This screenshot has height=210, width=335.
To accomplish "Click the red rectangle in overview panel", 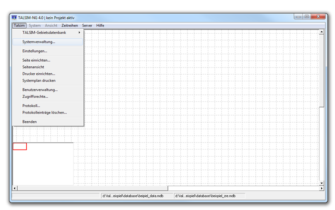I will point(20,146).
